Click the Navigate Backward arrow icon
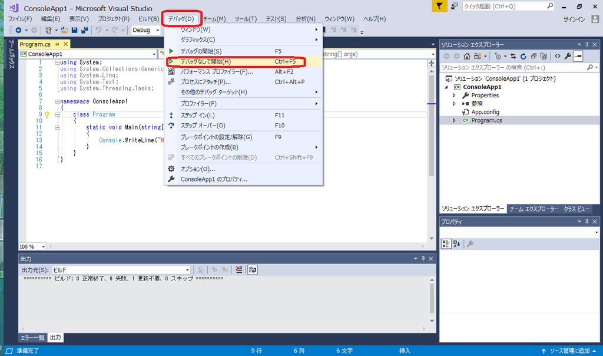This screenshot has height=356, width=603. (18, 30)
